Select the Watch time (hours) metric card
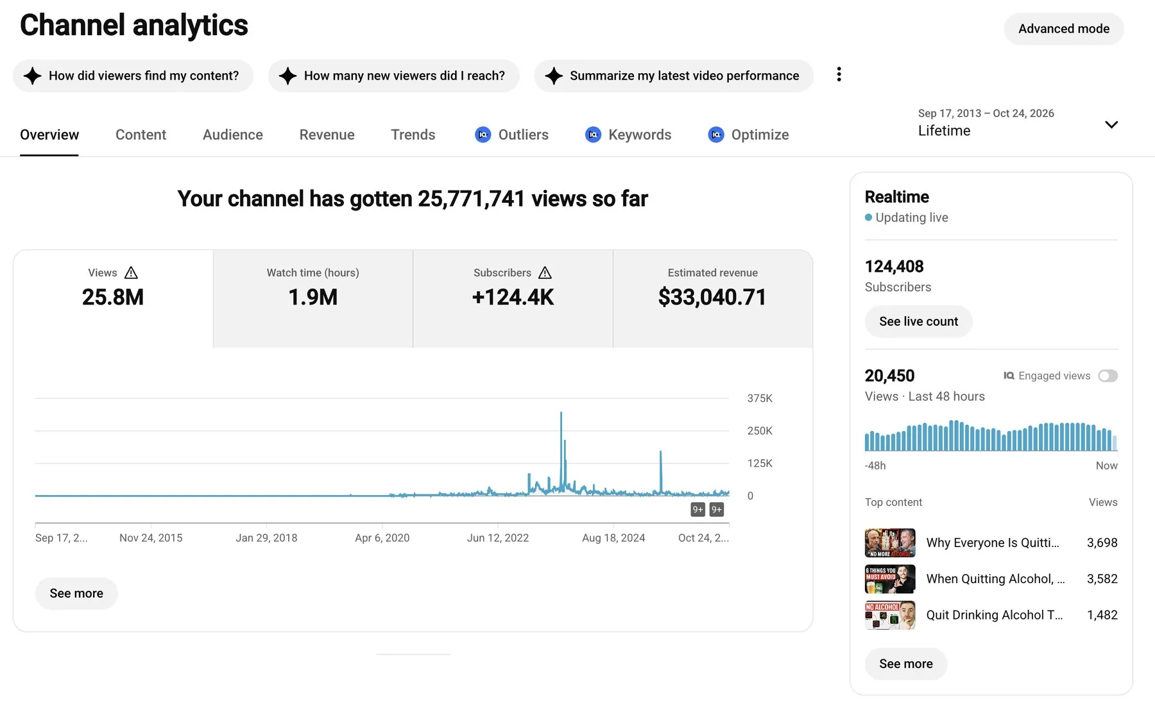The height and width of the screenshot is (701, 1155). coord(313,299)
